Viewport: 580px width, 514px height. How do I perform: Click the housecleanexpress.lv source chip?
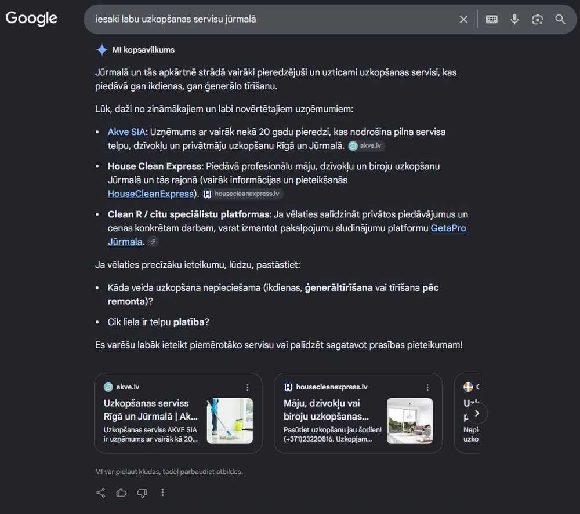(x=243, y=194)
